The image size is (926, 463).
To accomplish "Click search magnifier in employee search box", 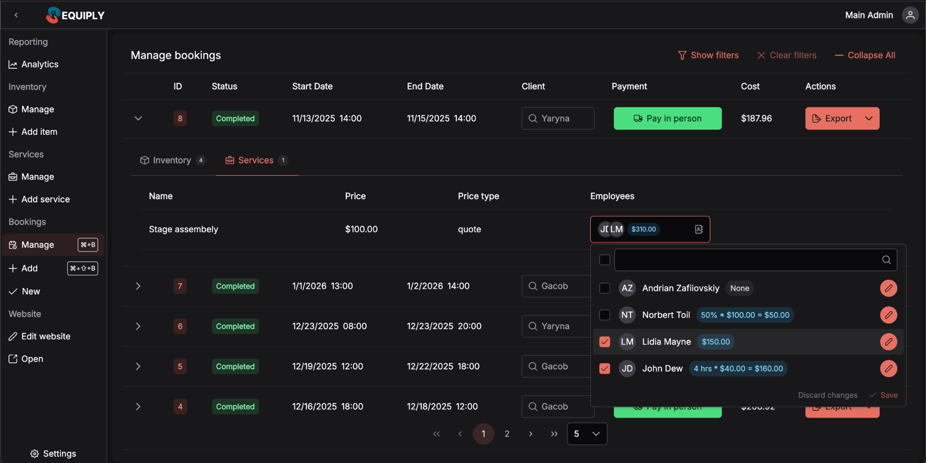I will tap(886, 260).
